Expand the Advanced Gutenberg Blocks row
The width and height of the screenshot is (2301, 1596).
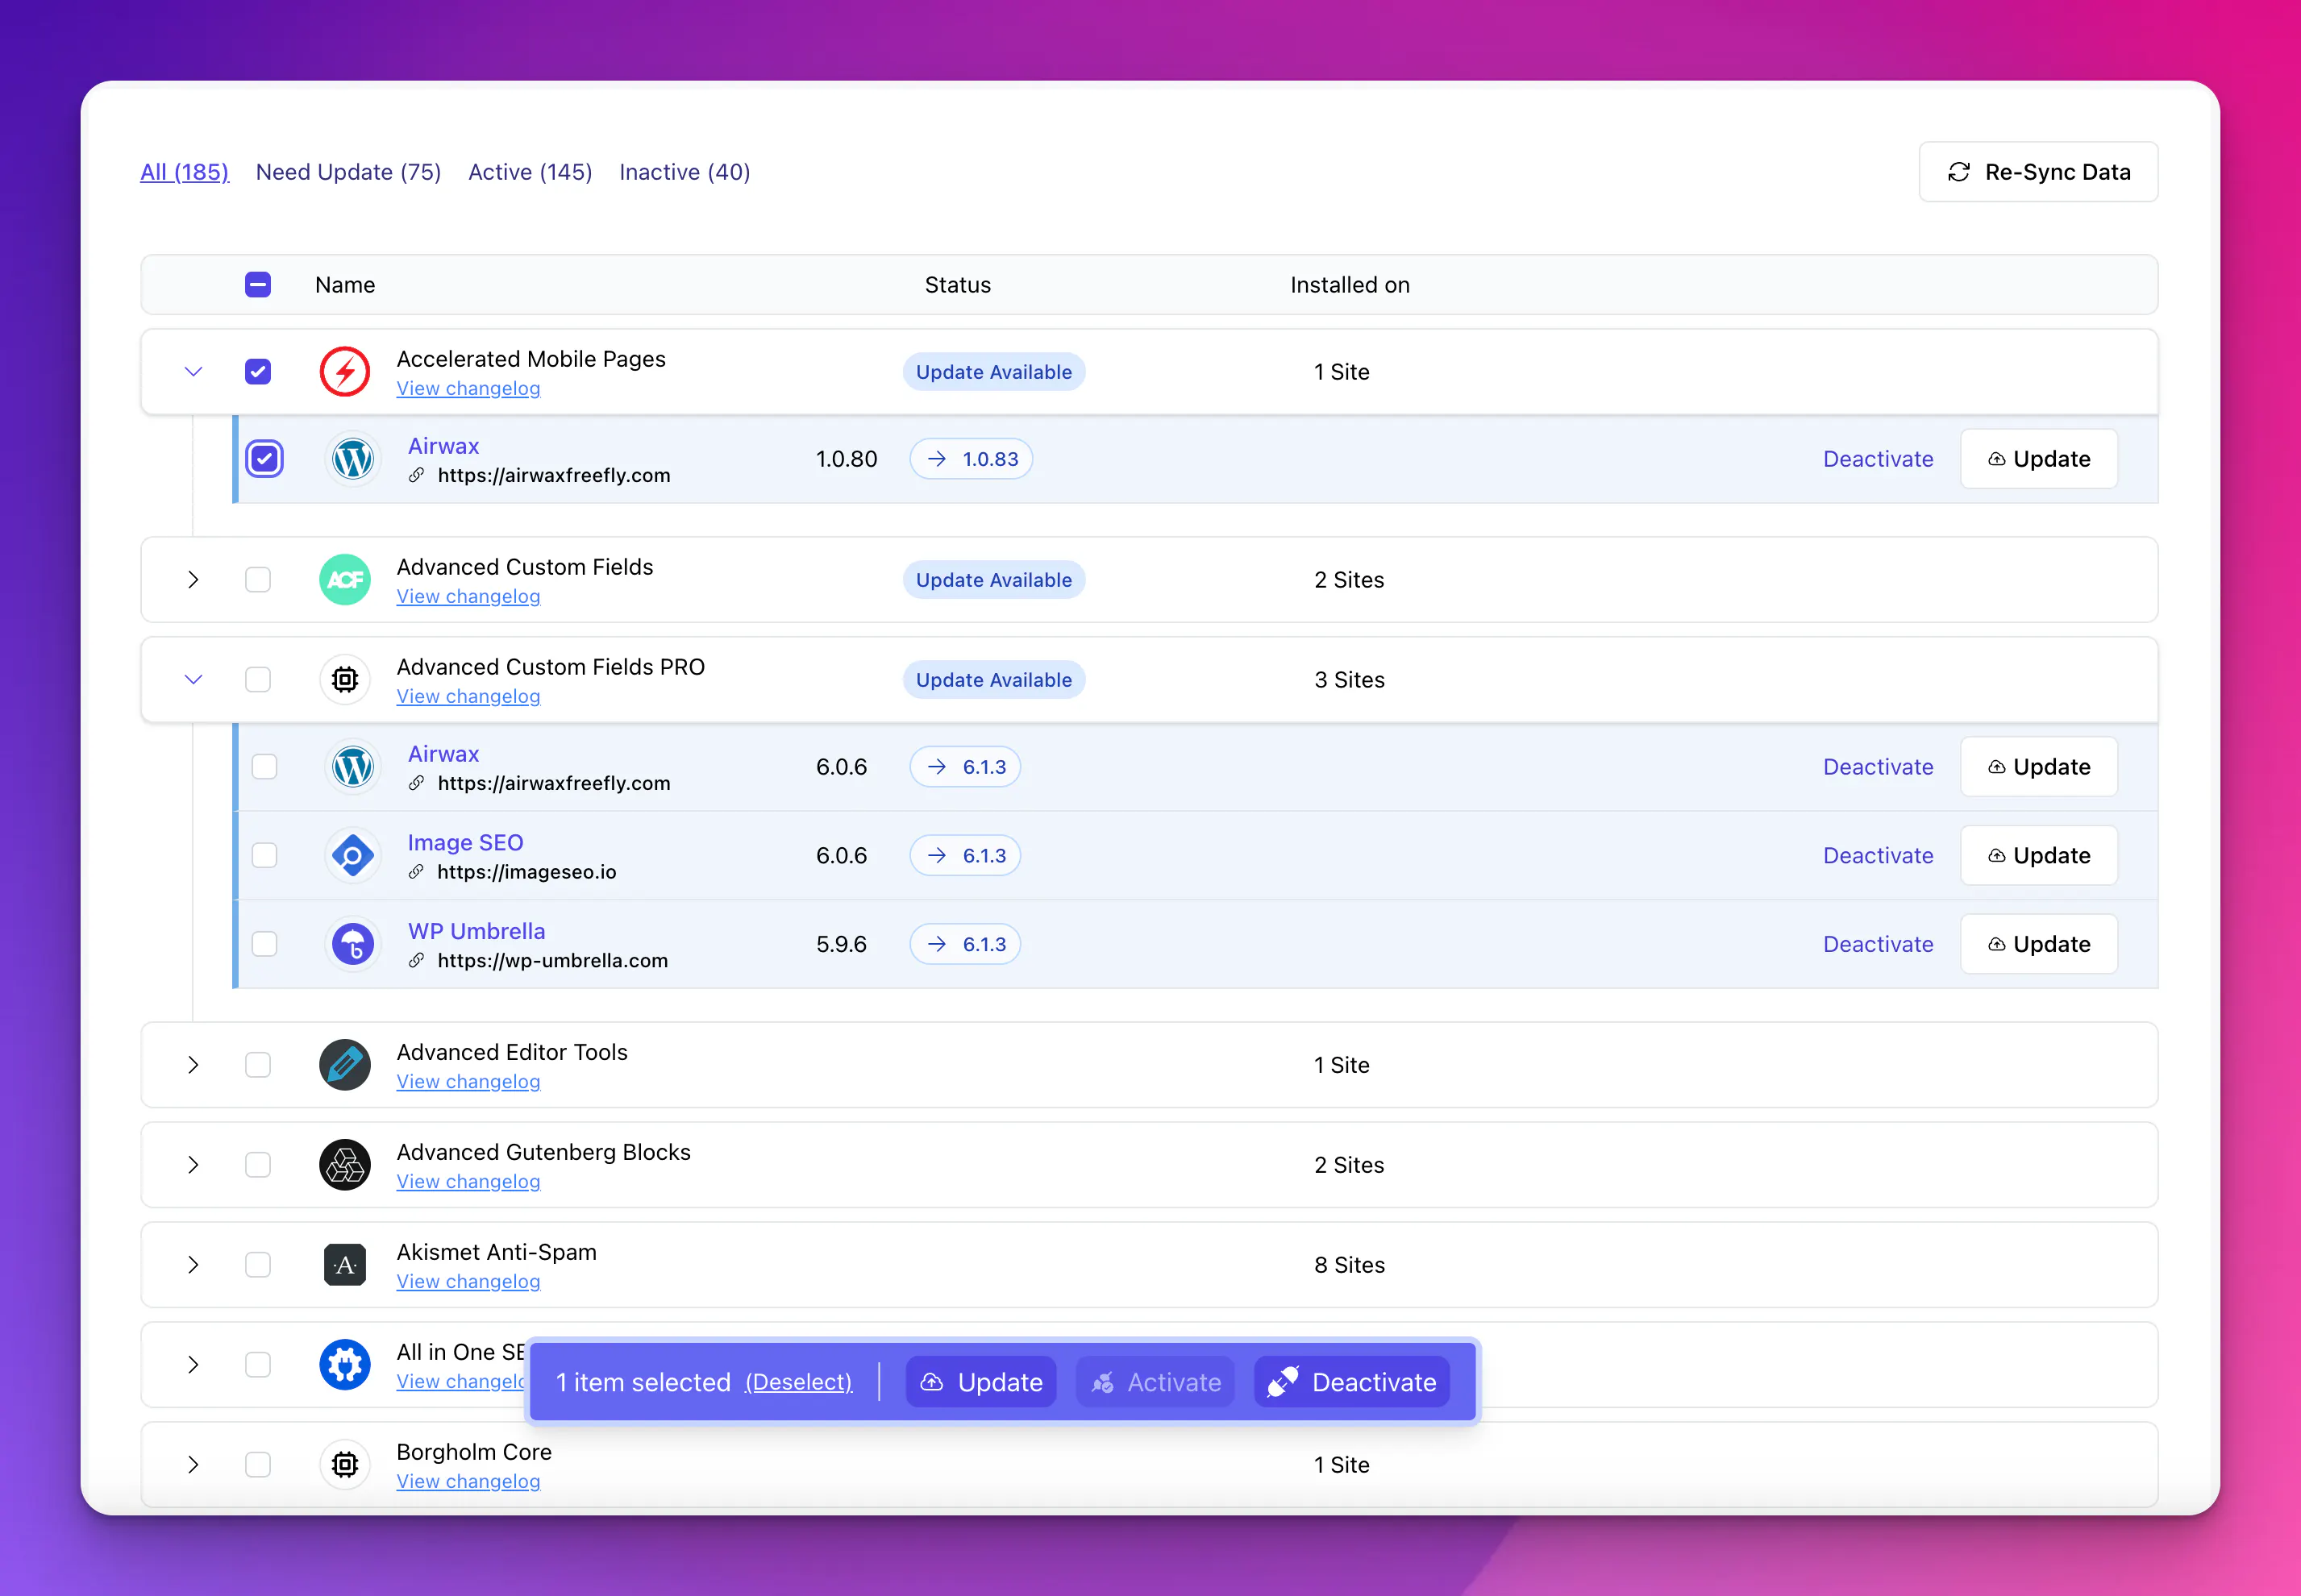point(193,1165)
